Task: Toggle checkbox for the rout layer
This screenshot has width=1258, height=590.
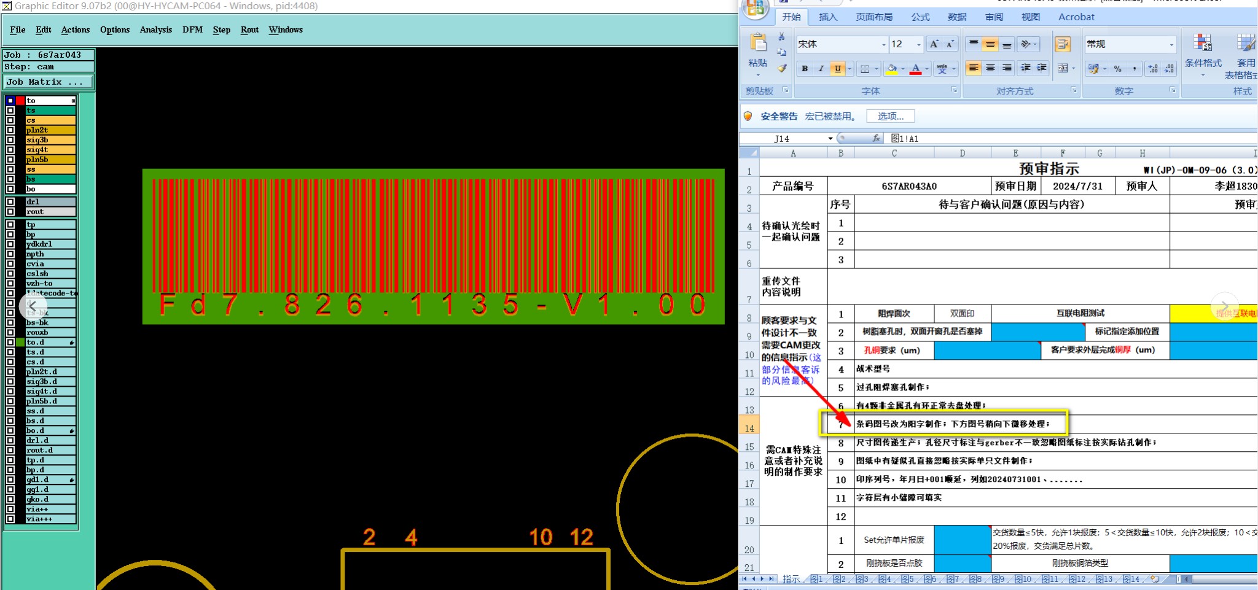Action: coord(10,211)
